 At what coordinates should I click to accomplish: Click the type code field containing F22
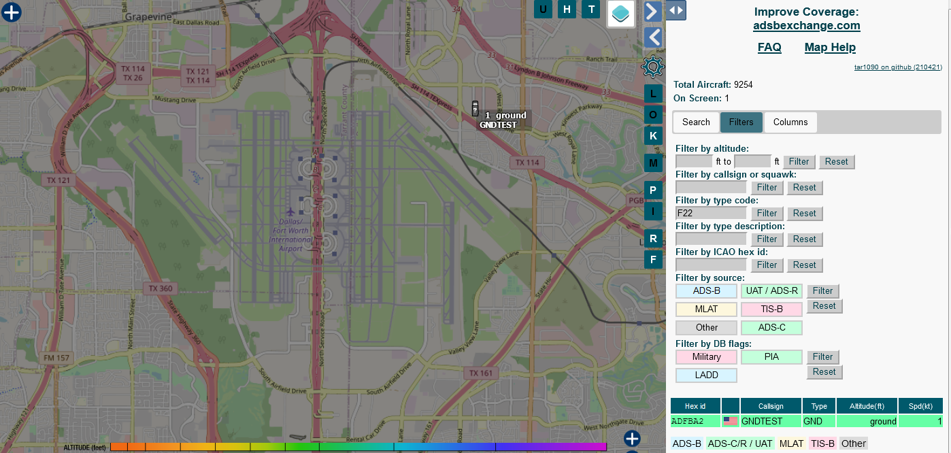711,214
